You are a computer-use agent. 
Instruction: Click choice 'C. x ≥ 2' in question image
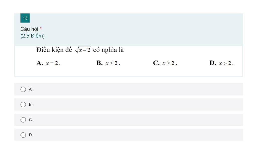click(x=165, y=63)
